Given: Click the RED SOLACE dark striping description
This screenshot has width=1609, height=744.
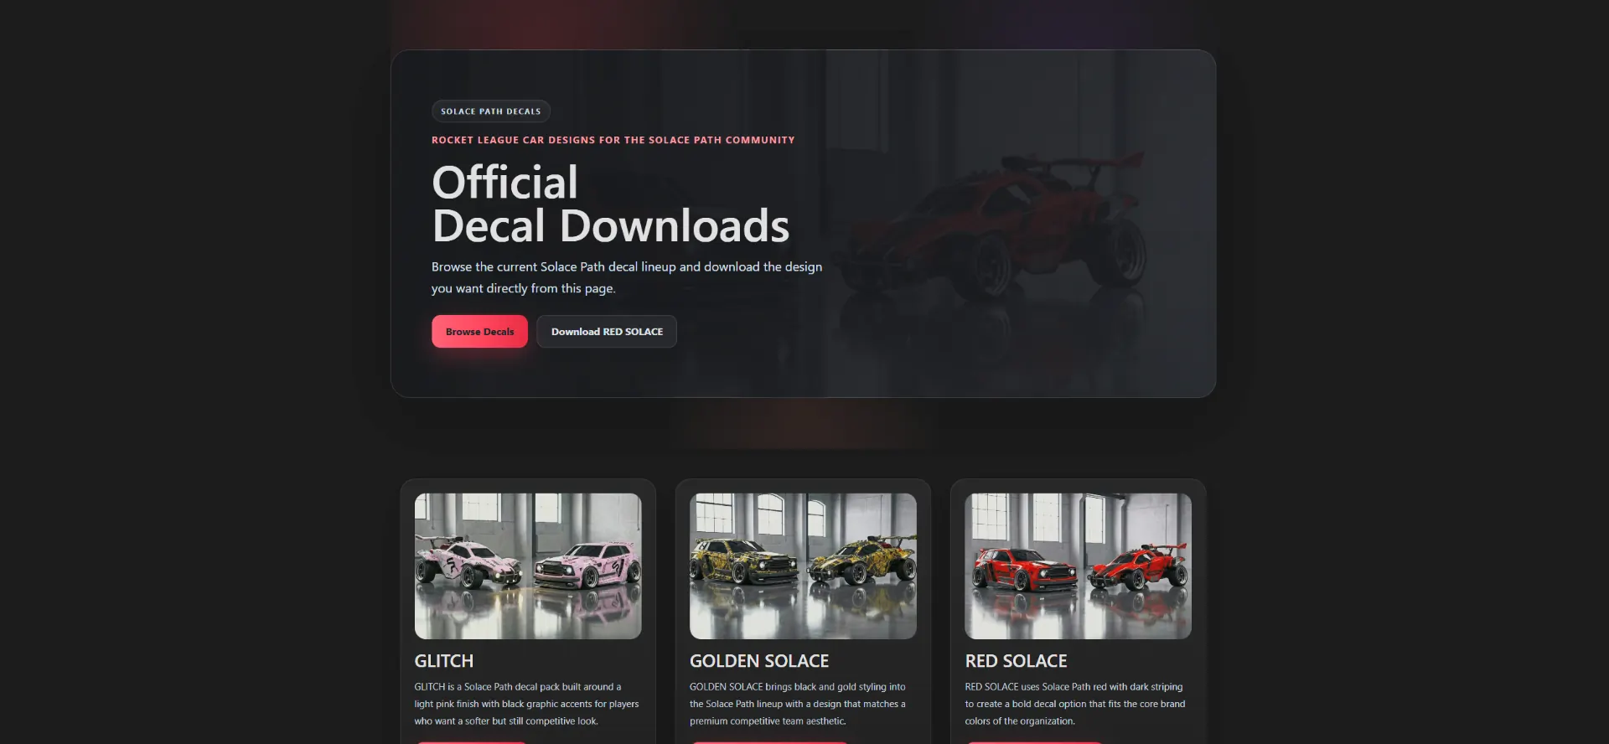Looking at the screenshot, I should [1075, 704].
